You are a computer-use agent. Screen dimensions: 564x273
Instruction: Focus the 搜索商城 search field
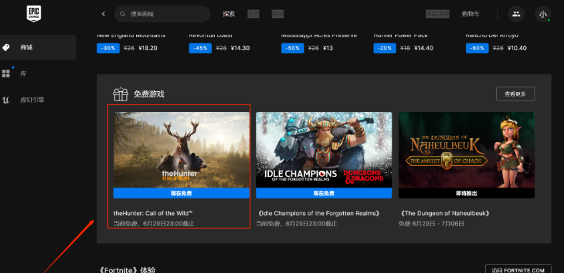coord(162,14)
